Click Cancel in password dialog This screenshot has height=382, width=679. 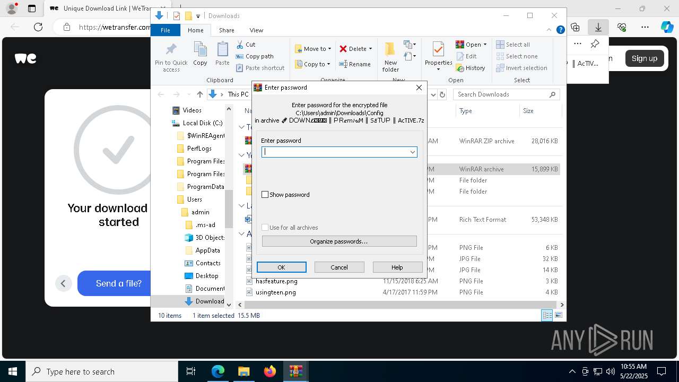(339, 267)
